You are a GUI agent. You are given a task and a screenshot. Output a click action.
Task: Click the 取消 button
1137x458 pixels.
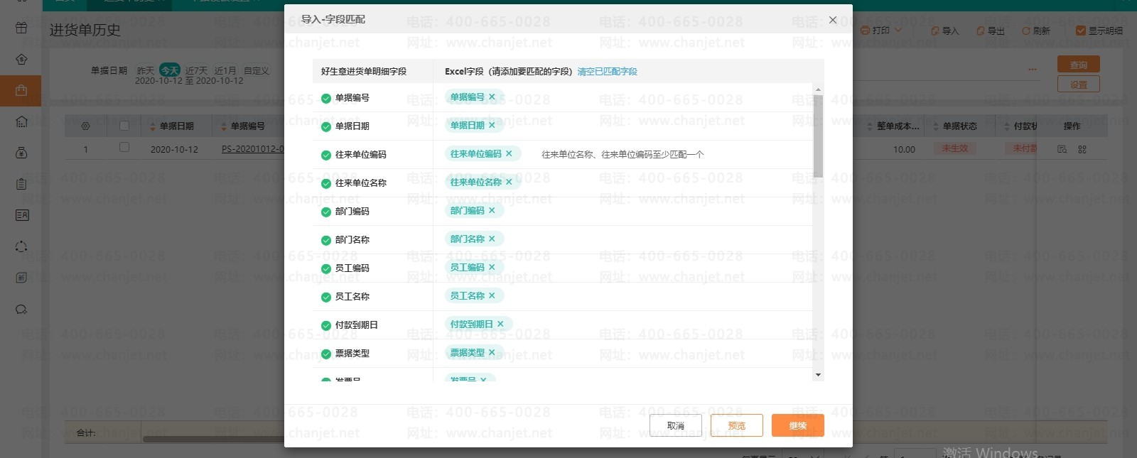click(x=676, y=425)
